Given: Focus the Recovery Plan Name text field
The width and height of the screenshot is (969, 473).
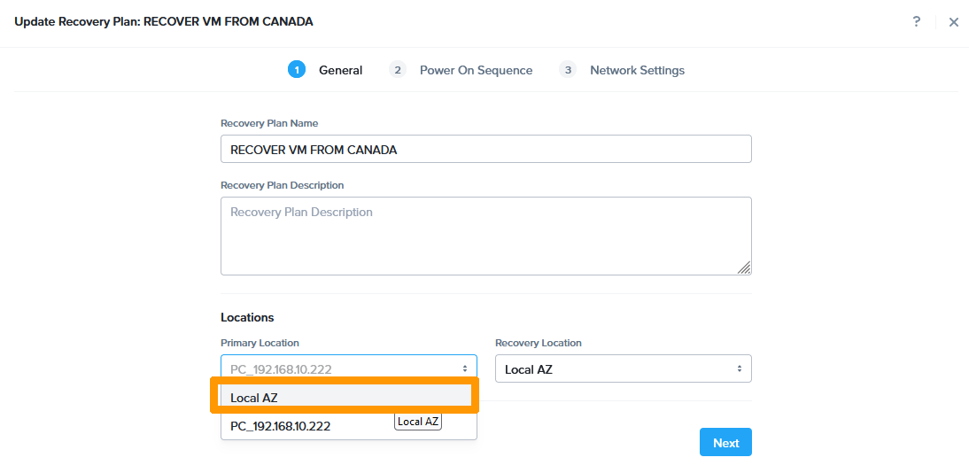Looking at the screenshot, I should [x=485, y=150].
